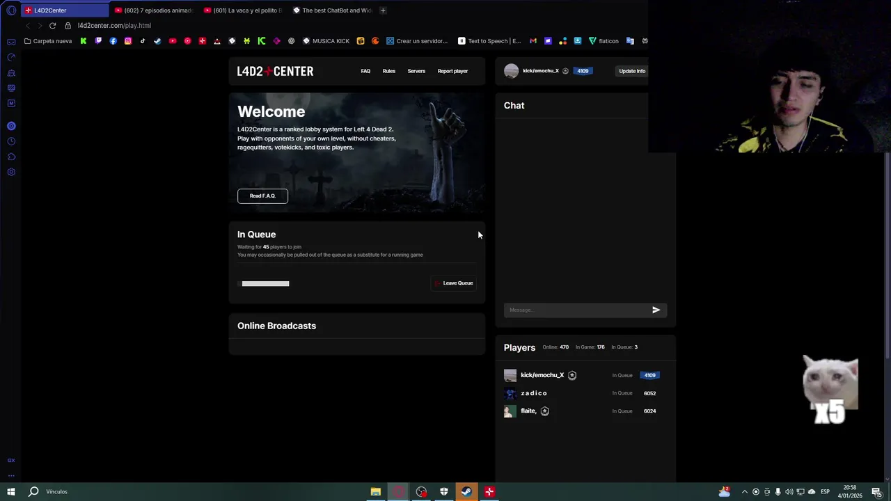
Task: Open Steam from the Windows taskbar
Action: click(466, 492)
